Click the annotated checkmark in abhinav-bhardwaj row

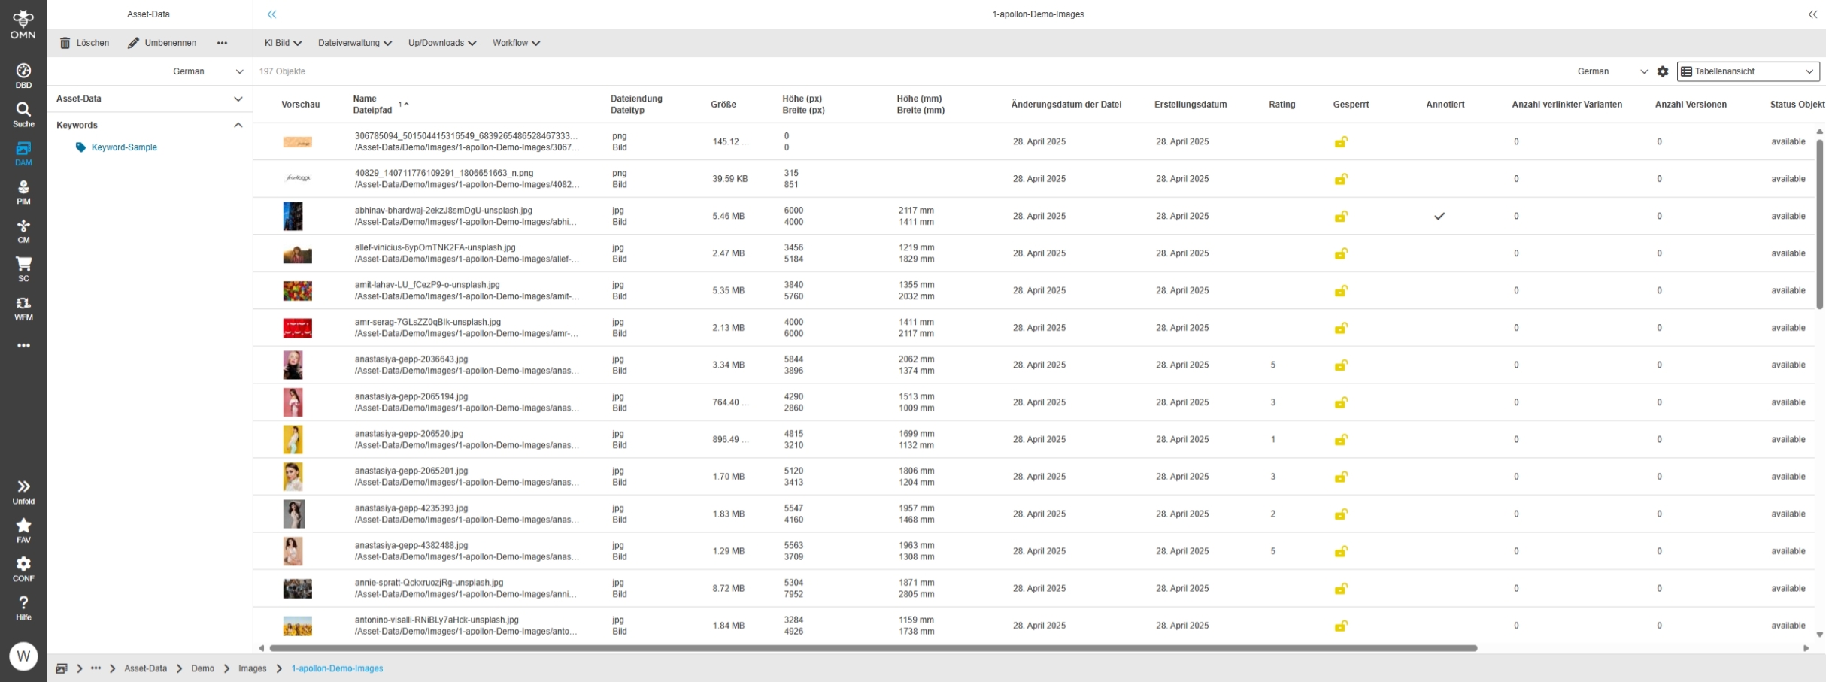coord(1439,217)
